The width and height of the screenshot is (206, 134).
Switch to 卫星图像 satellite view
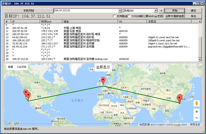pyautogui.click(x=22, y=67)
